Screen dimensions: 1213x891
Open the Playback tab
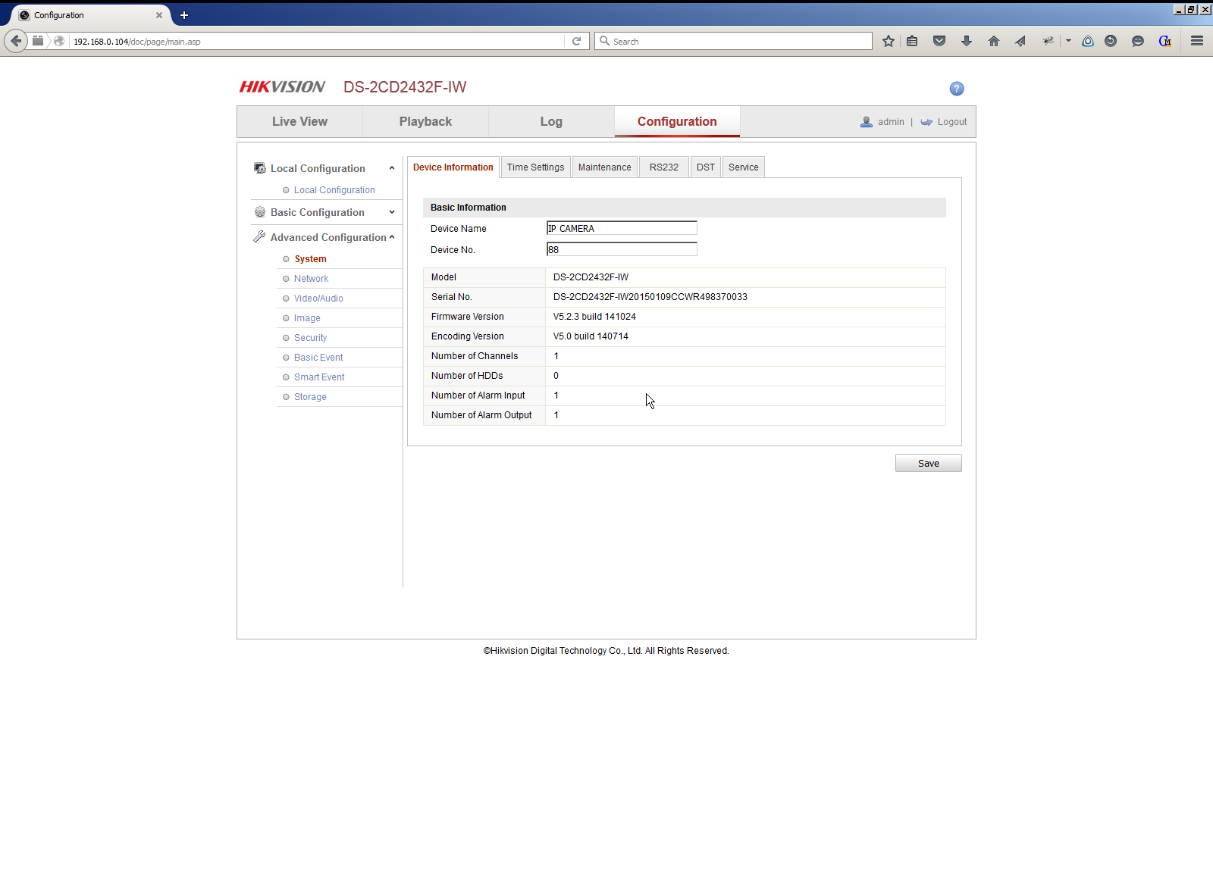click(x=425, y=122)
